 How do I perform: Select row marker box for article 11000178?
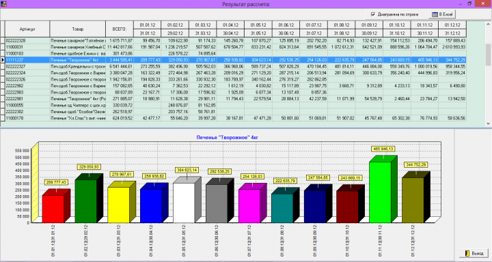[3, 118]
